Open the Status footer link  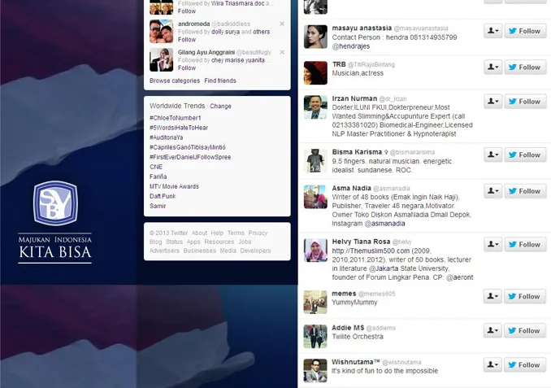[x=174, y=242]
